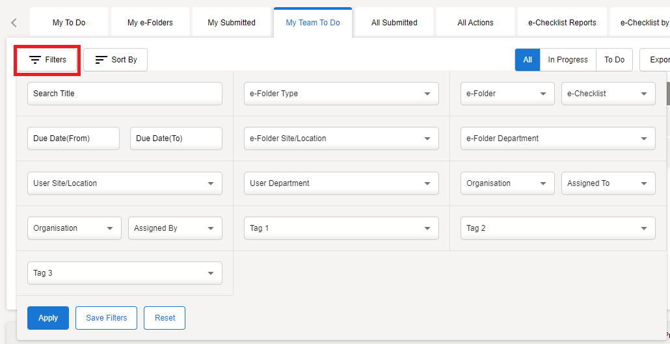670x344 pixels.
Task: Open the e-Folder Site/Location dropdown
Action: coord(341,139)
